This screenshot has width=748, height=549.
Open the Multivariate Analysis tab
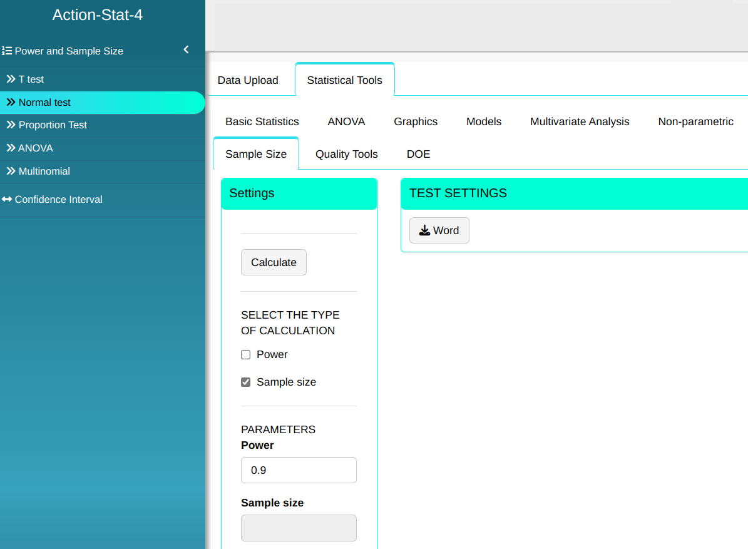click(580, 121)
